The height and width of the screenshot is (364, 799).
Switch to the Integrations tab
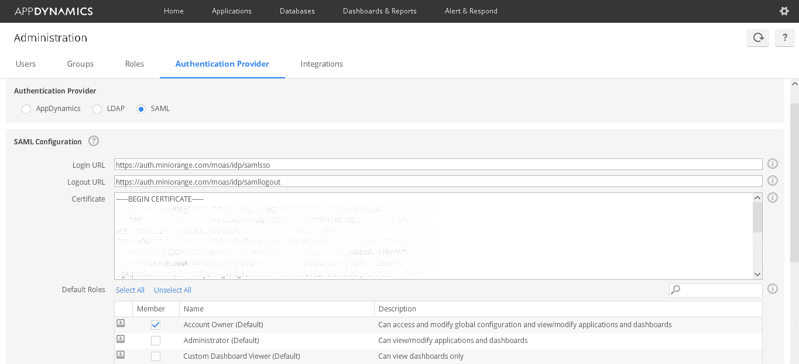tap(322, 64)
